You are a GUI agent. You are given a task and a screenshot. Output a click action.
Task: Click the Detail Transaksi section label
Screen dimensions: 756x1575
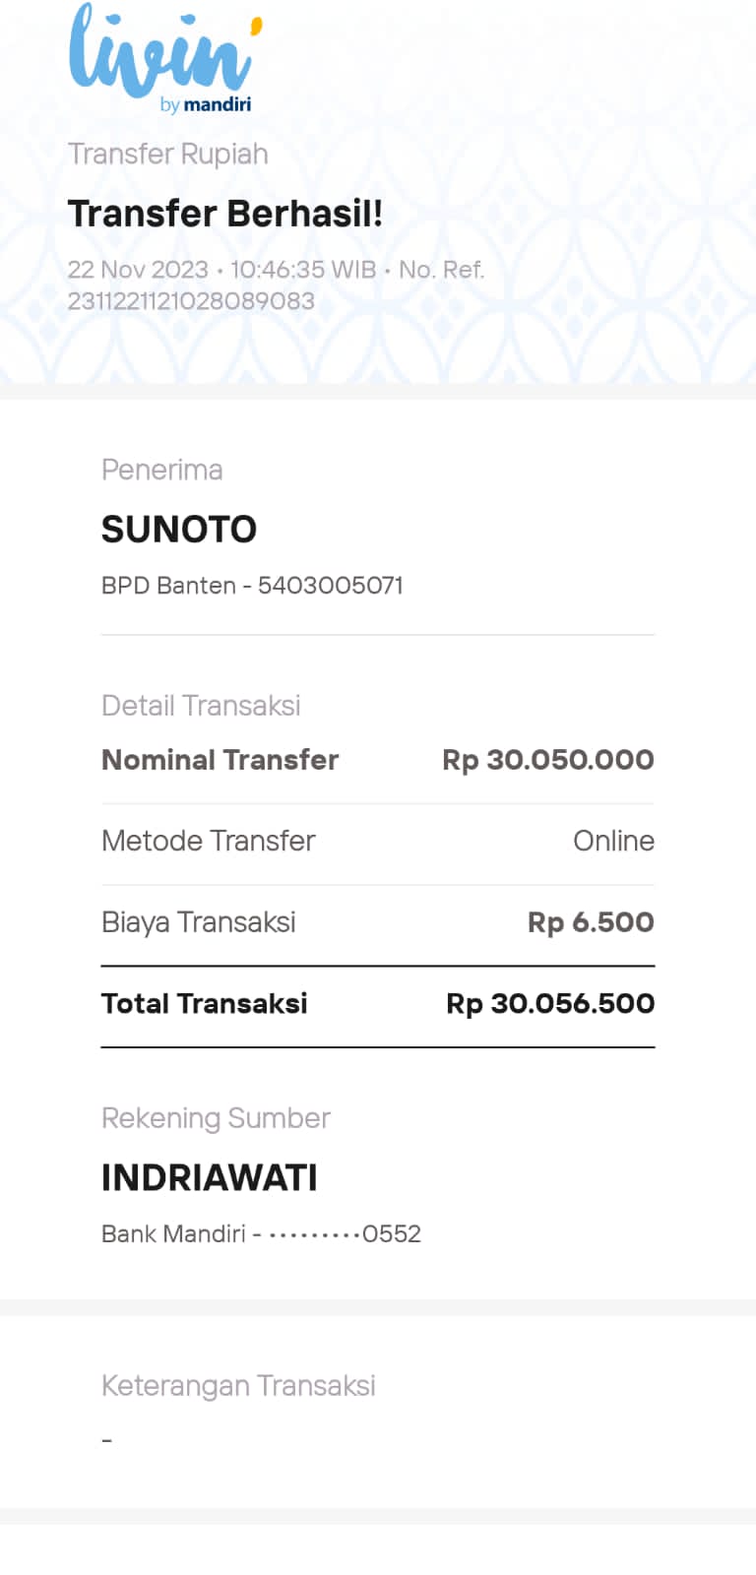tap(201, 706)
